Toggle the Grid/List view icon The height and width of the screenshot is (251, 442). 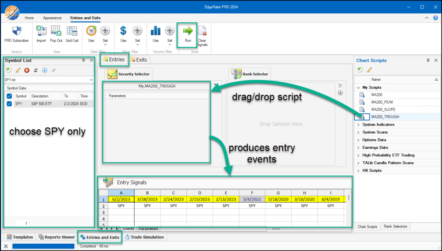[72, 31]
